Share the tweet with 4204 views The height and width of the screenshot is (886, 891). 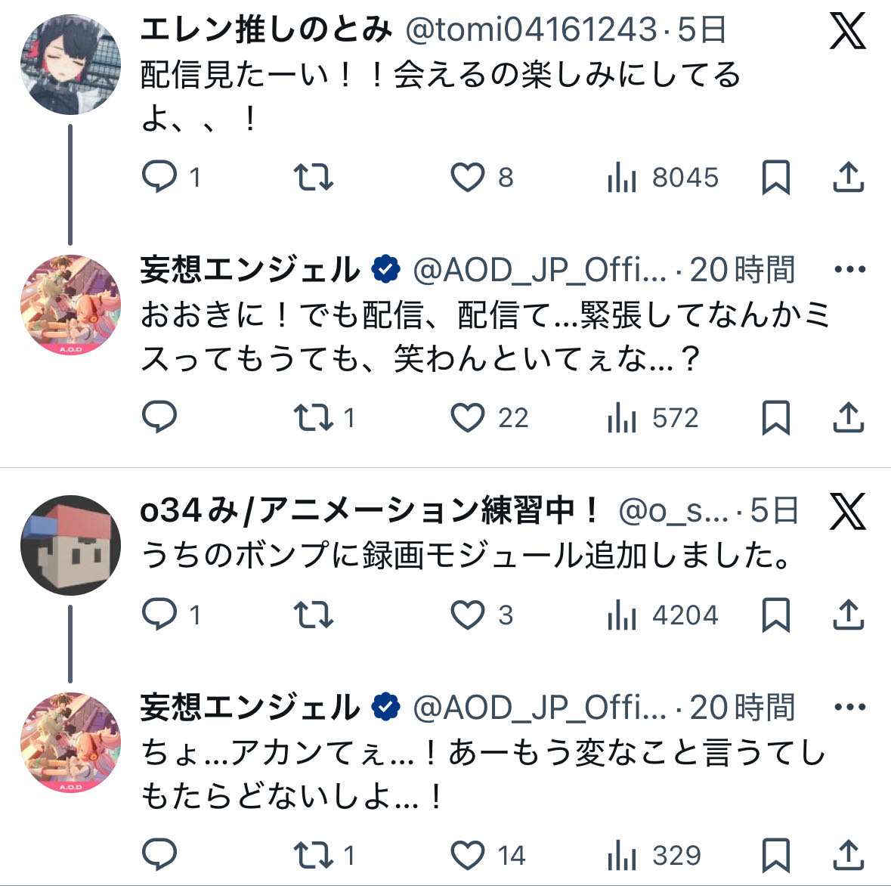pos(848,615)
